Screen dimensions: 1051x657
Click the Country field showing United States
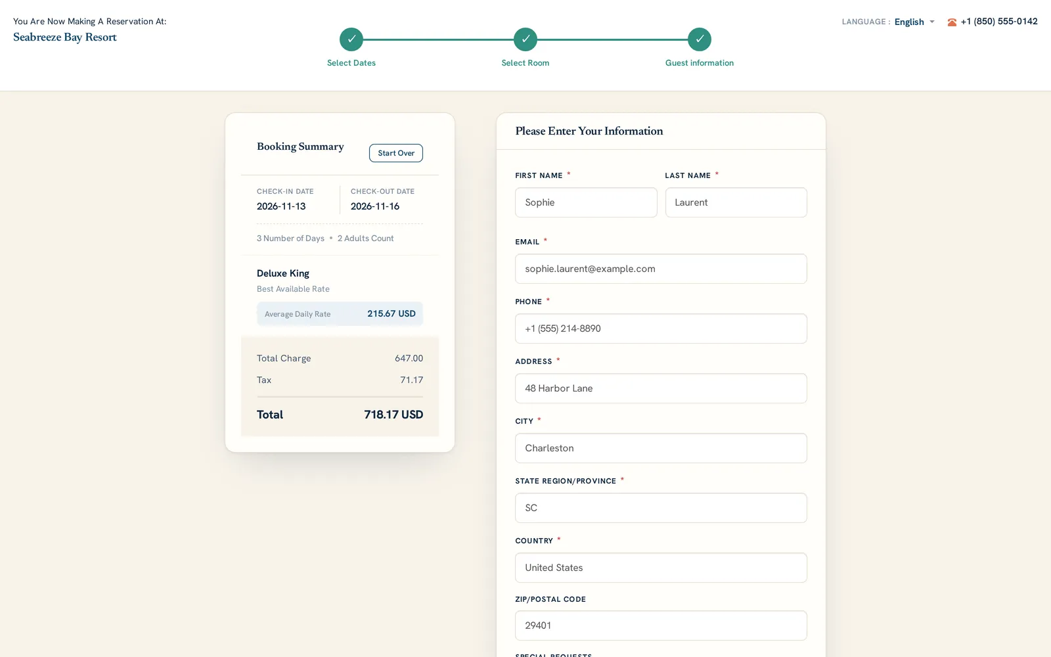(661, 568)
